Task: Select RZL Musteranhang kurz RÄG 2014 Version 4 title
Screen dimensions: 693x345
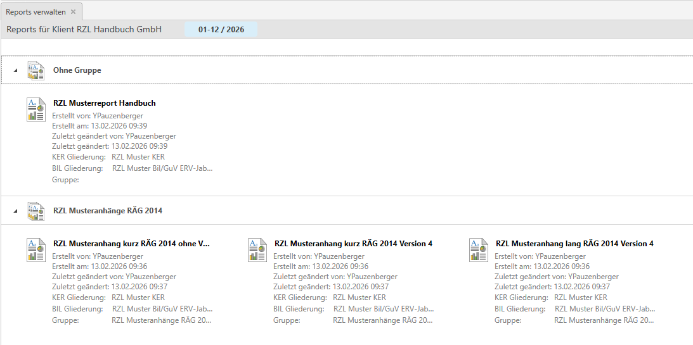Action: click(x=353, y=244)
